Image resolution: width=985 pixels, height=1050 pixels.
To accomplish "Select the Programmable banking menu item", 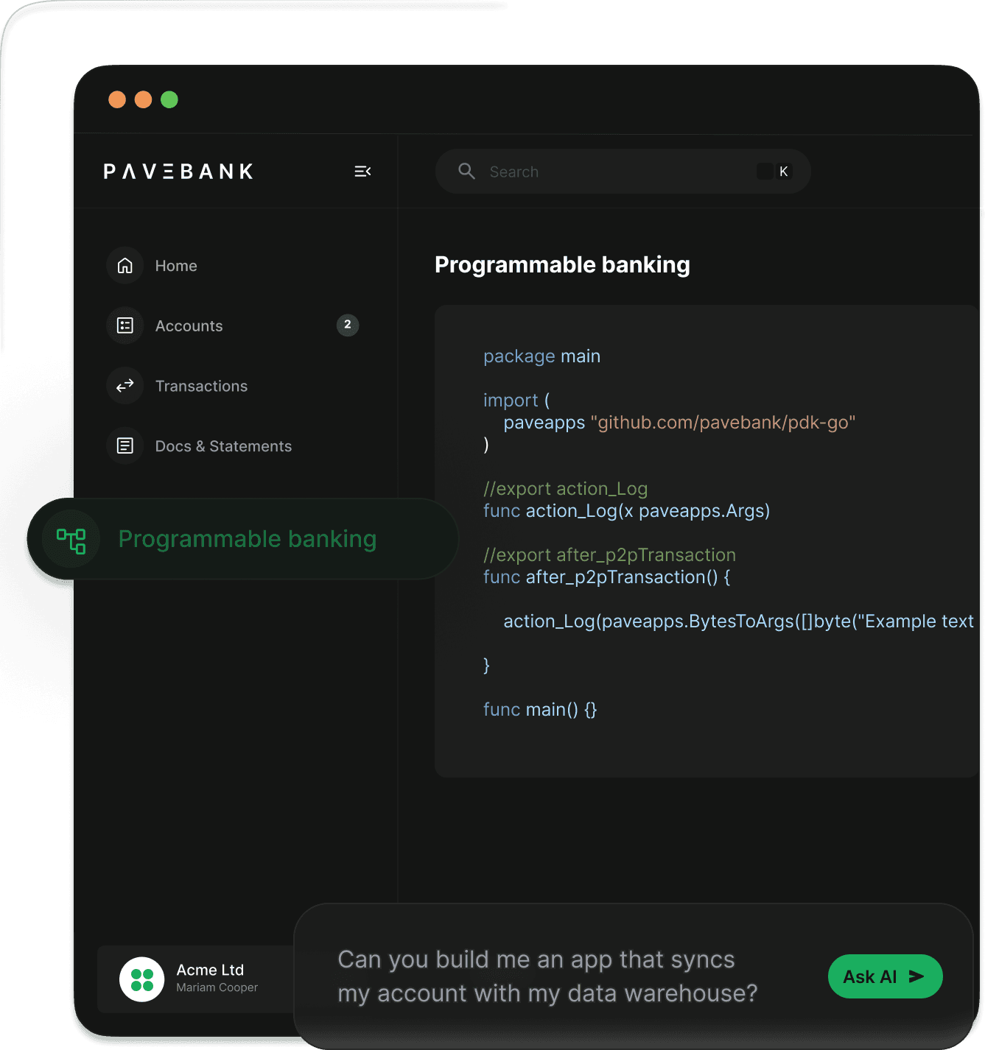I will [247, 539].
